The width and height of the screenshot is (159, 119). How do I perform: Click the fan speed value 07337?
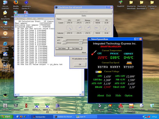click(x=129, y=67)
